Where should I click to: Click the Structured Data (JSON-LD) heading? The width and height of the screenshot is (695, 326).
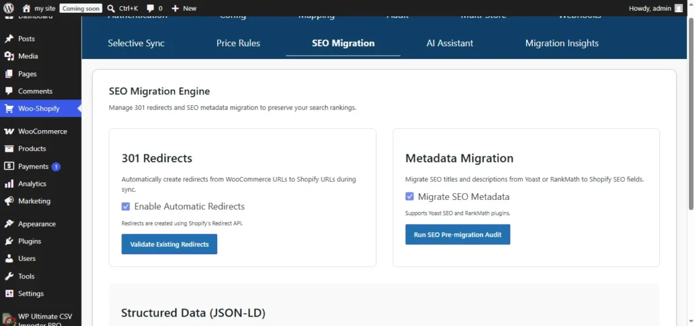pyautogui.click(x=193, y=313)
